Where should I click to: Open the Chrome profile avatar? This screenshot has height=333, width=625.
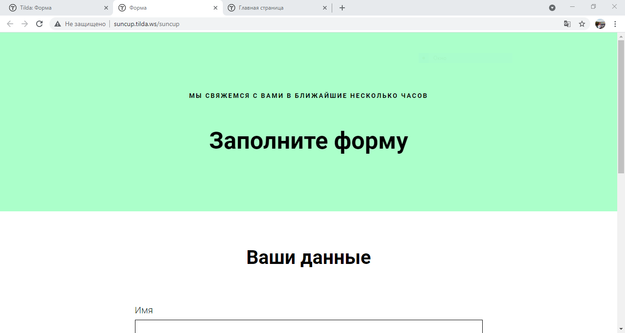[x=600, y=24]
